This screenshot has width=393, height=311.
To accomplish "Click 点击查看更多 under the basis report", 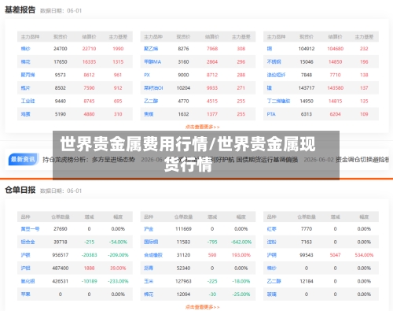I will 203,127.
